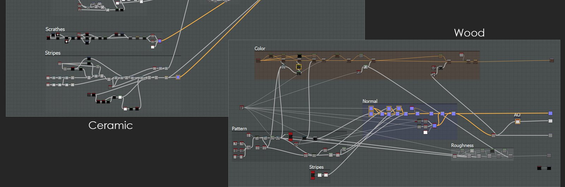The width and height of the screenshot is (565, 187).
Task: Select the Wood graph title text
Action: coord(469,33)
